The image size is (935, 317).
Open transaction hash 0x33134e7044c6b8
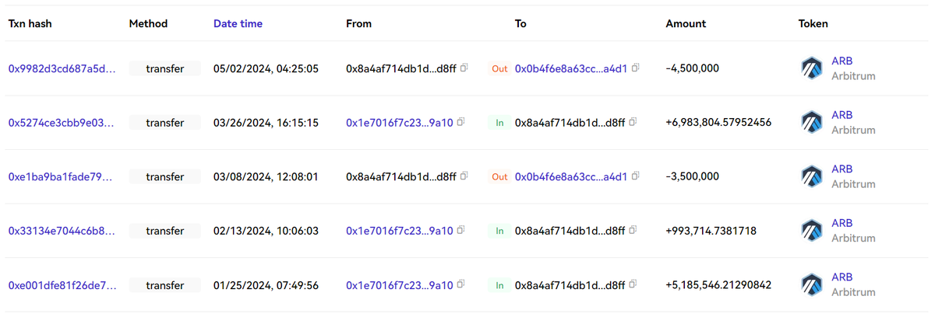coord(62,231)
